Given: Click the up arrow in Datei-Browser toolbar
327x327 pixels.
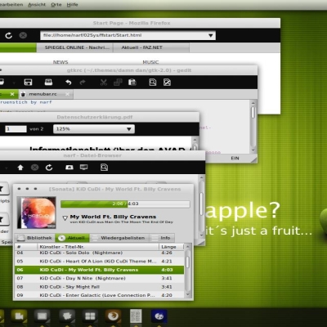Looking at the screenshot, I should click(x=20, y=168).
